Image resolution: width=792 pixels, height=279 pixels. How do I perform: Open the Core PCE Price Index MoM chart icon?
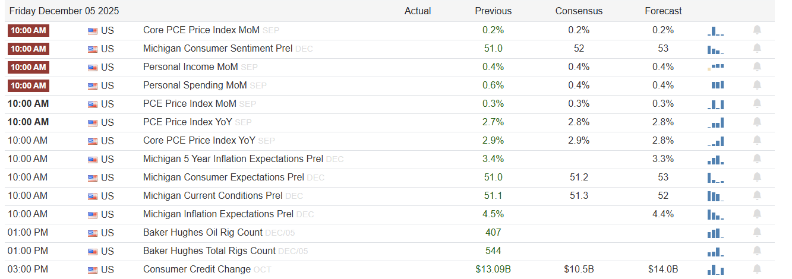[715, 30]
